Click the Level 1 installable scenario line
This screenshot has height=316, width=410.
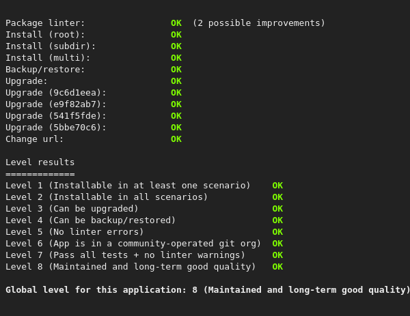(x=128, y=186)
